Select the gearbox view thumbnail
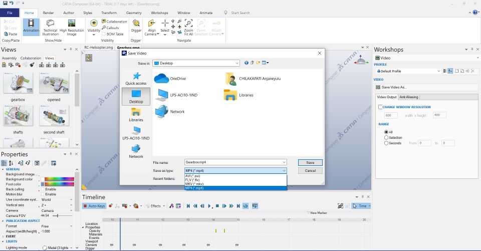481x251 pixels. tap(18, 83)
